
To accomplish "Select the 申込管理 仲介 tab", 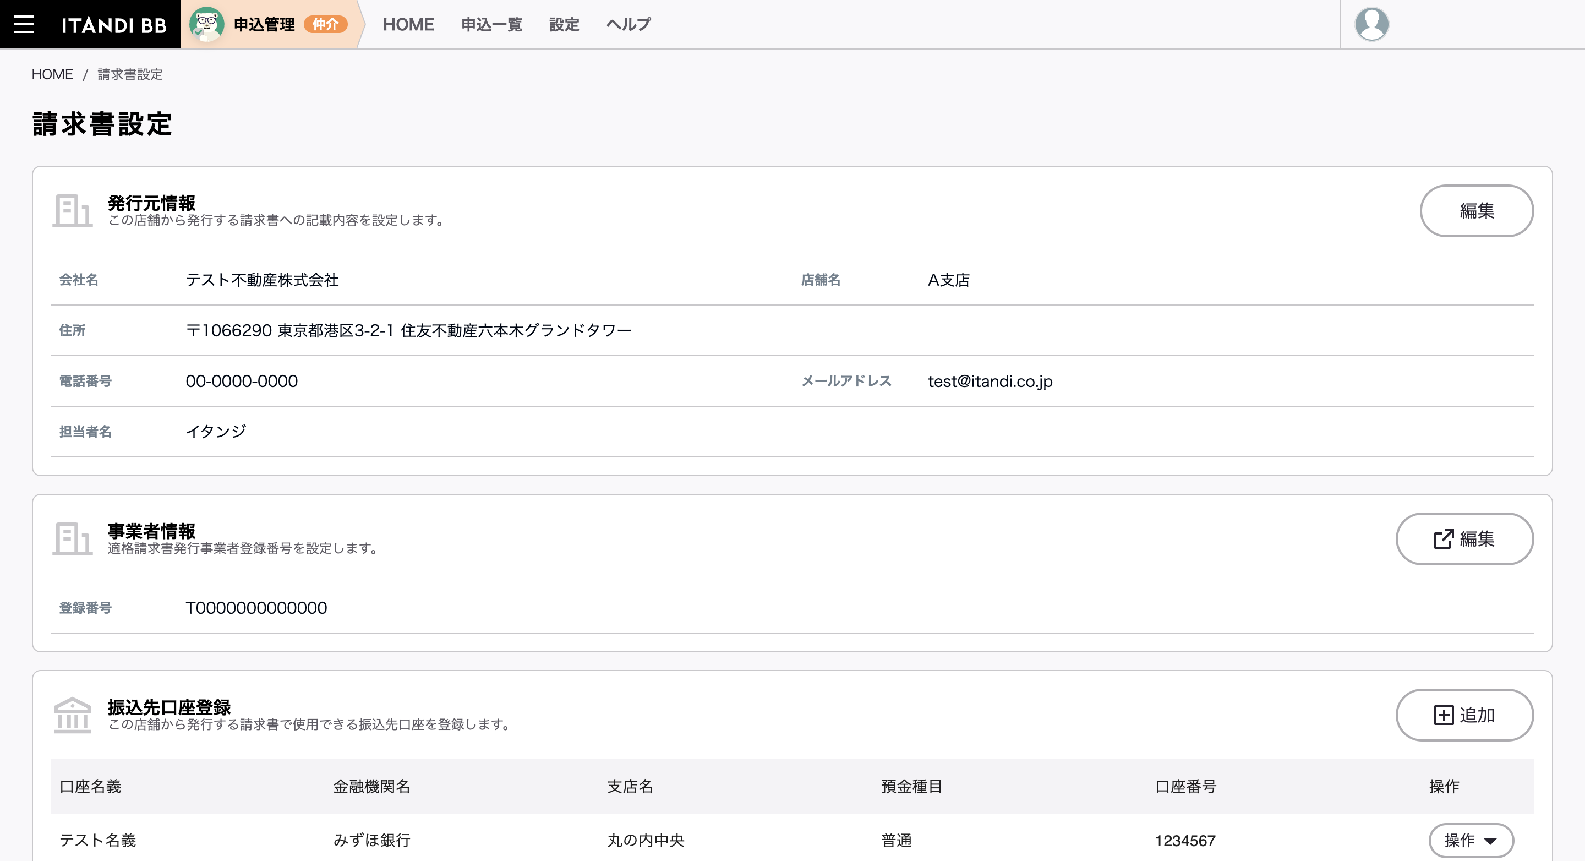I will (x=270, y=24).
